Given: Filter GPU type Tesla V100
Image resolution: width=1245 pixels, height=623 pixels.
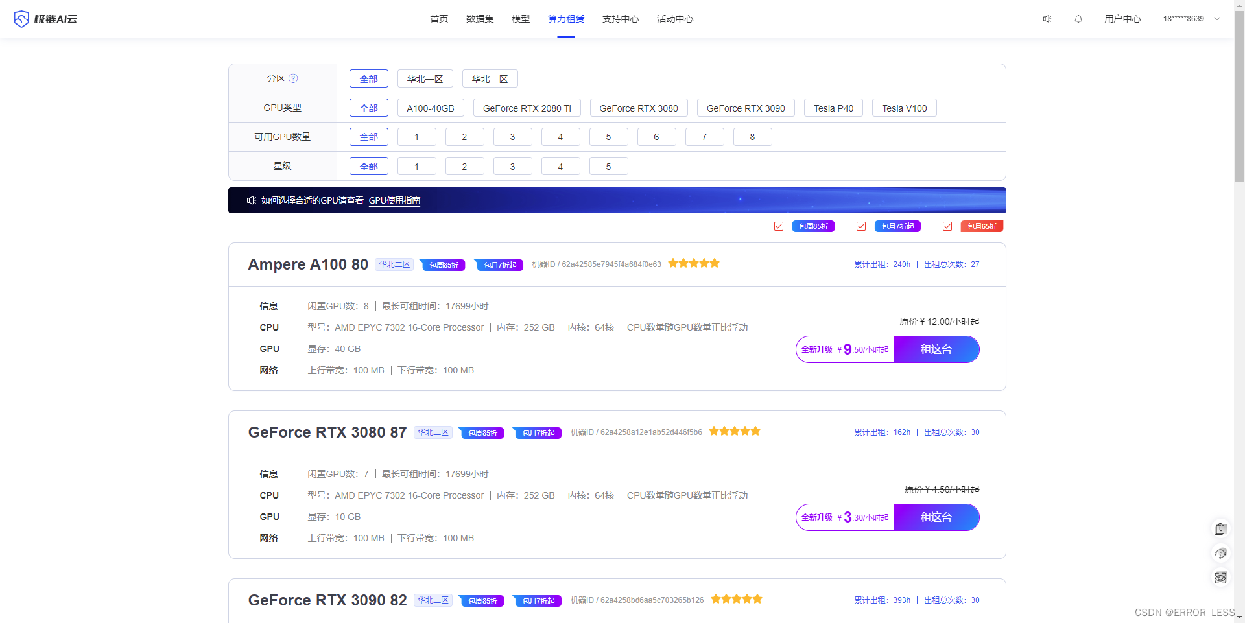Looking at the screenshot, I should pyautogui.click(x=905, y=108).
